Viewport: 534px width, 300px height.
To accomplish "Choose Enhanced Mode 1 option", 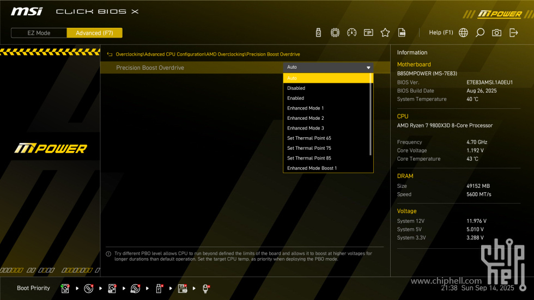I will (x=326, y=108).
